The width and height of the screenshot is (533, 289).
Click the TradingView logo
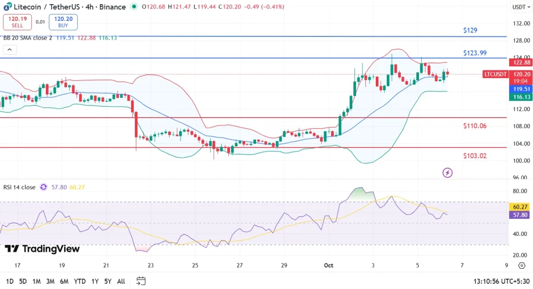(x=42, y=249)
